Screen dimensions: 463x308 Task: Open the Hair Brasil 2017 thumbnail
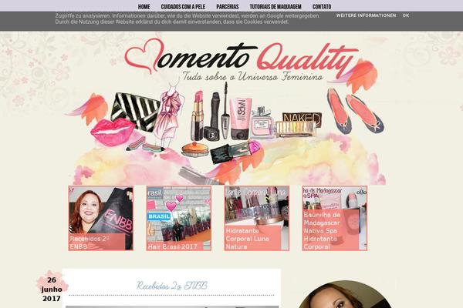(x=179, y=218)
